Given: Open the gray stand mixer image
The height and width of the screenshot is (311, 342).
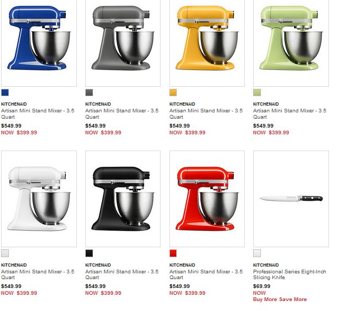Looking at the screenshot, I should coord(123,42).
